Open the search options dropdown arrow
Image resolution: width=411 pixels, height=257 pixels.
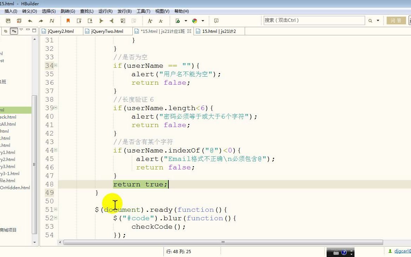(x=378, y=20)
